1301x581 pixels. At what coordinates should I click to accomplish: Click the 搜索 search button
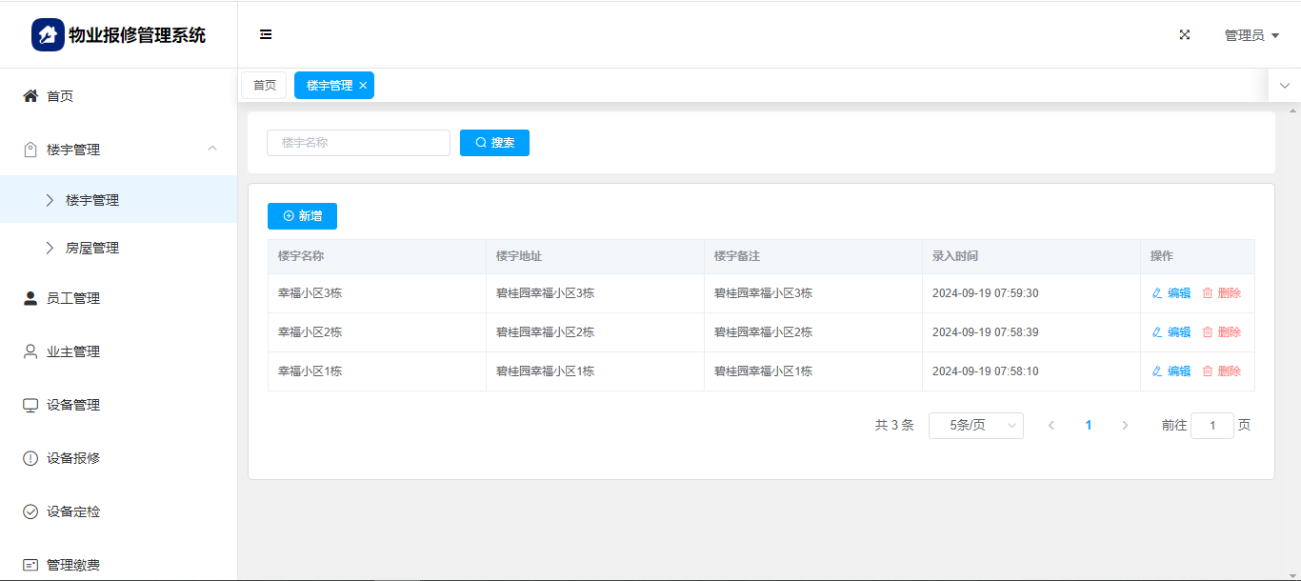[x=494, y=143]
